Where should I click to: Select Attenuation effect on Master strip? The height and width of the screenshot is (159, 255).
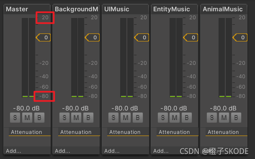(30, 132)
